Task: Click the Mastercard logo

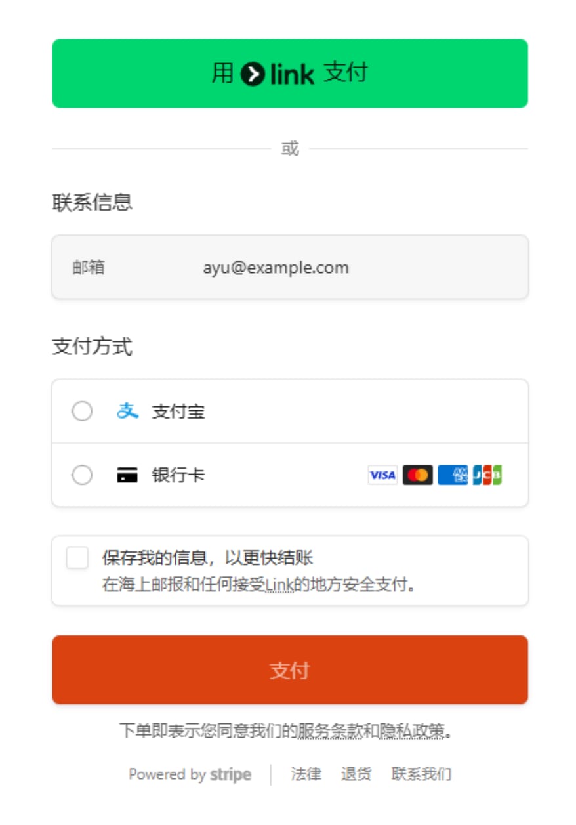Action: (x=417, y=475)
